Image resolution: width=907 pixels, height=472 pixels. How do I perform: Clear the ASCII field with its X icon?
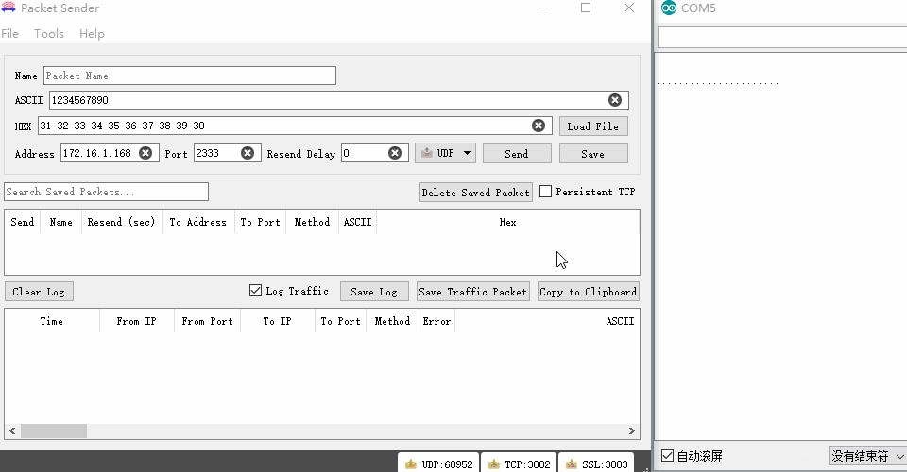[x=615, y=100]
